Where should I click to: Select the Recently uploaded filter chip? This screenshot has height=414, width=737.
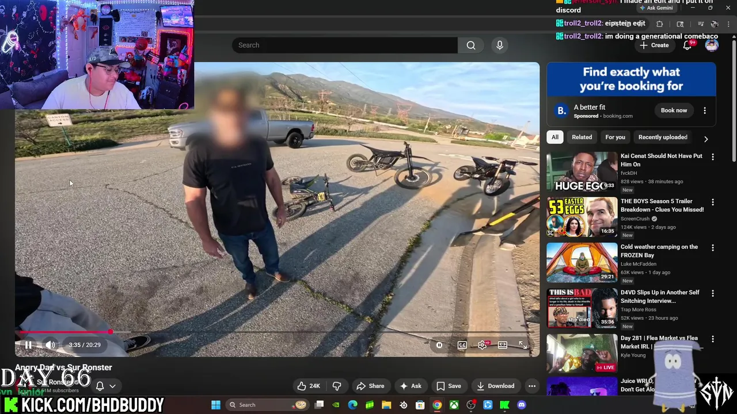point(663,137)
